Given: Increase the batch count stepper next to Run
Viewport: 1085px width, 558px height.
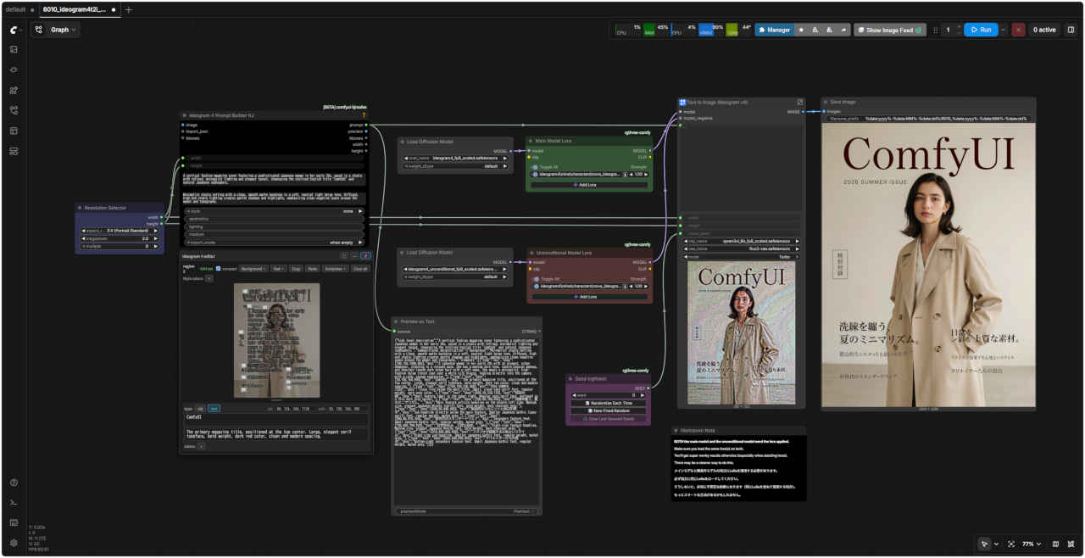Looking at the screenshot, I should click(959, 26).
